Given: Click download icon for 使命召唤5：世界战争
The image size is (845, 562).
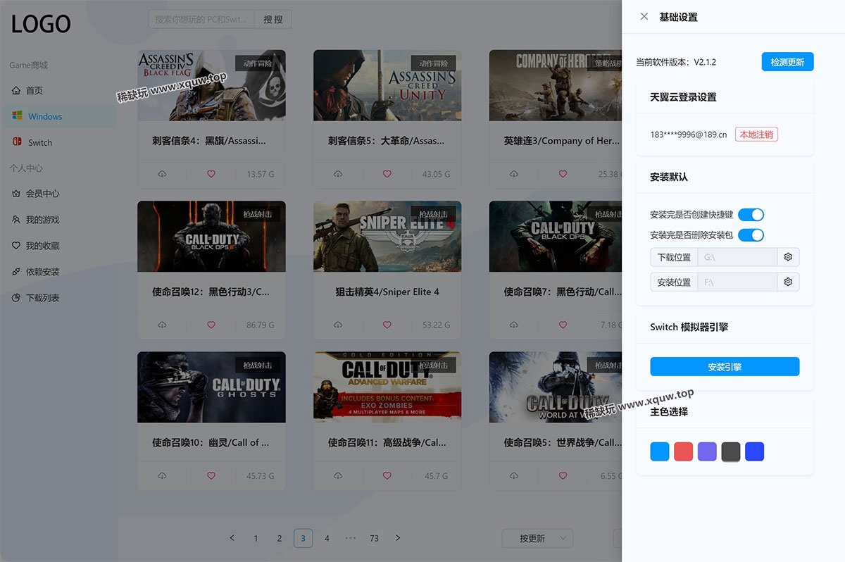Looking at the screenshot, I should coord(514,476).
